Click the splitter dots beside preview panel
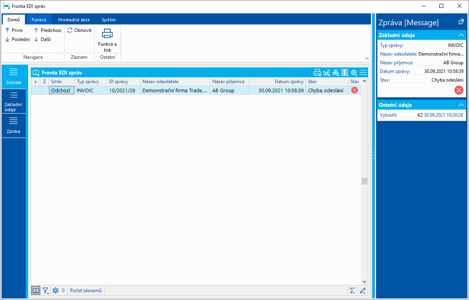The width and height of the screenshot is (469, 300). (x=374, y=155)
